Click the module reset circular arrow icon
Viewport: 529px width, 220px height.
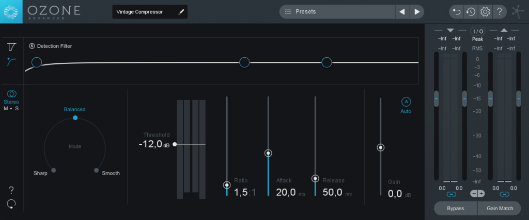[11, 204]
